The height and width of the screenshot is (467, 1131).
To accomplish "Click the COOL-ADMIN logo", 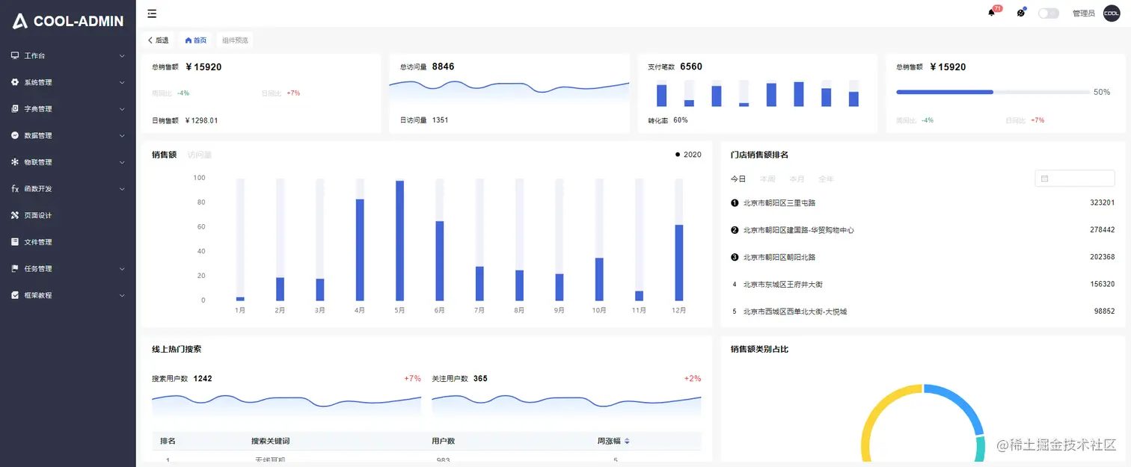I will pos(68,22).
